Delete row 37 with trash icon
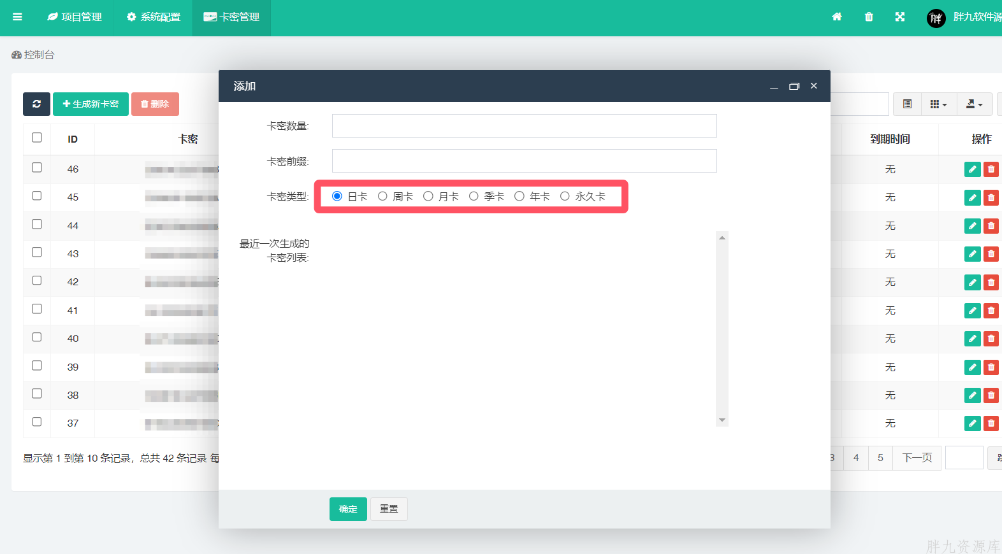This screenshot has width=1002, height=554. [991, 423]
